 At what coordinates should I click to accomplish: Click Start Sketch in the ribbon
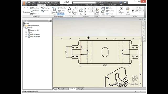coord(97,11)
